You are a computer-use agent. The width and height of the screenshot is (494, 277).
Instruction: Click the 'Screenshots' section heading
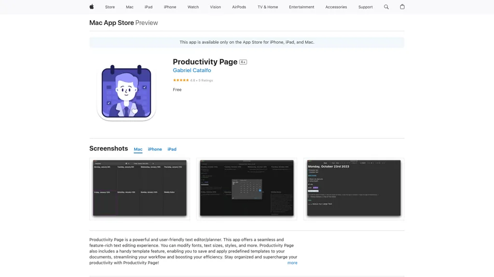point(109,149)
